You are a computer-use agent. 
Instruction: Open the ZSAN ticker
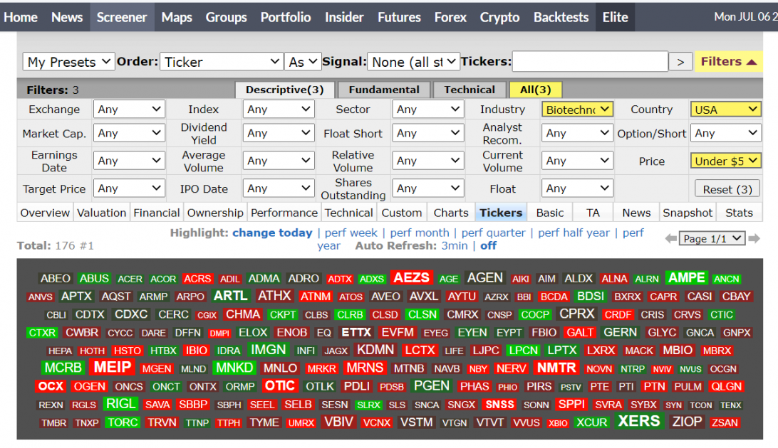click(x=725, y=422)
